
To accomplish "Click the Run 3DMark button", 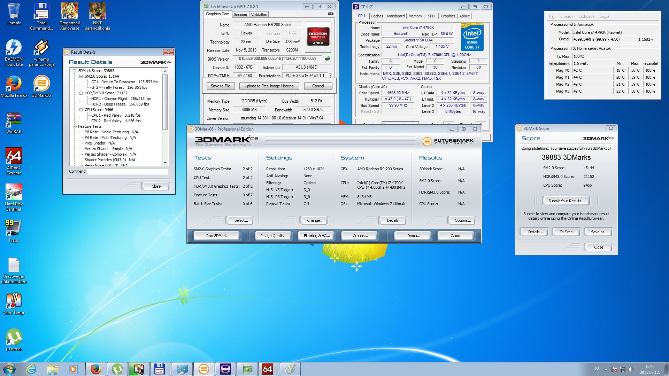I will tap(216, 236).
